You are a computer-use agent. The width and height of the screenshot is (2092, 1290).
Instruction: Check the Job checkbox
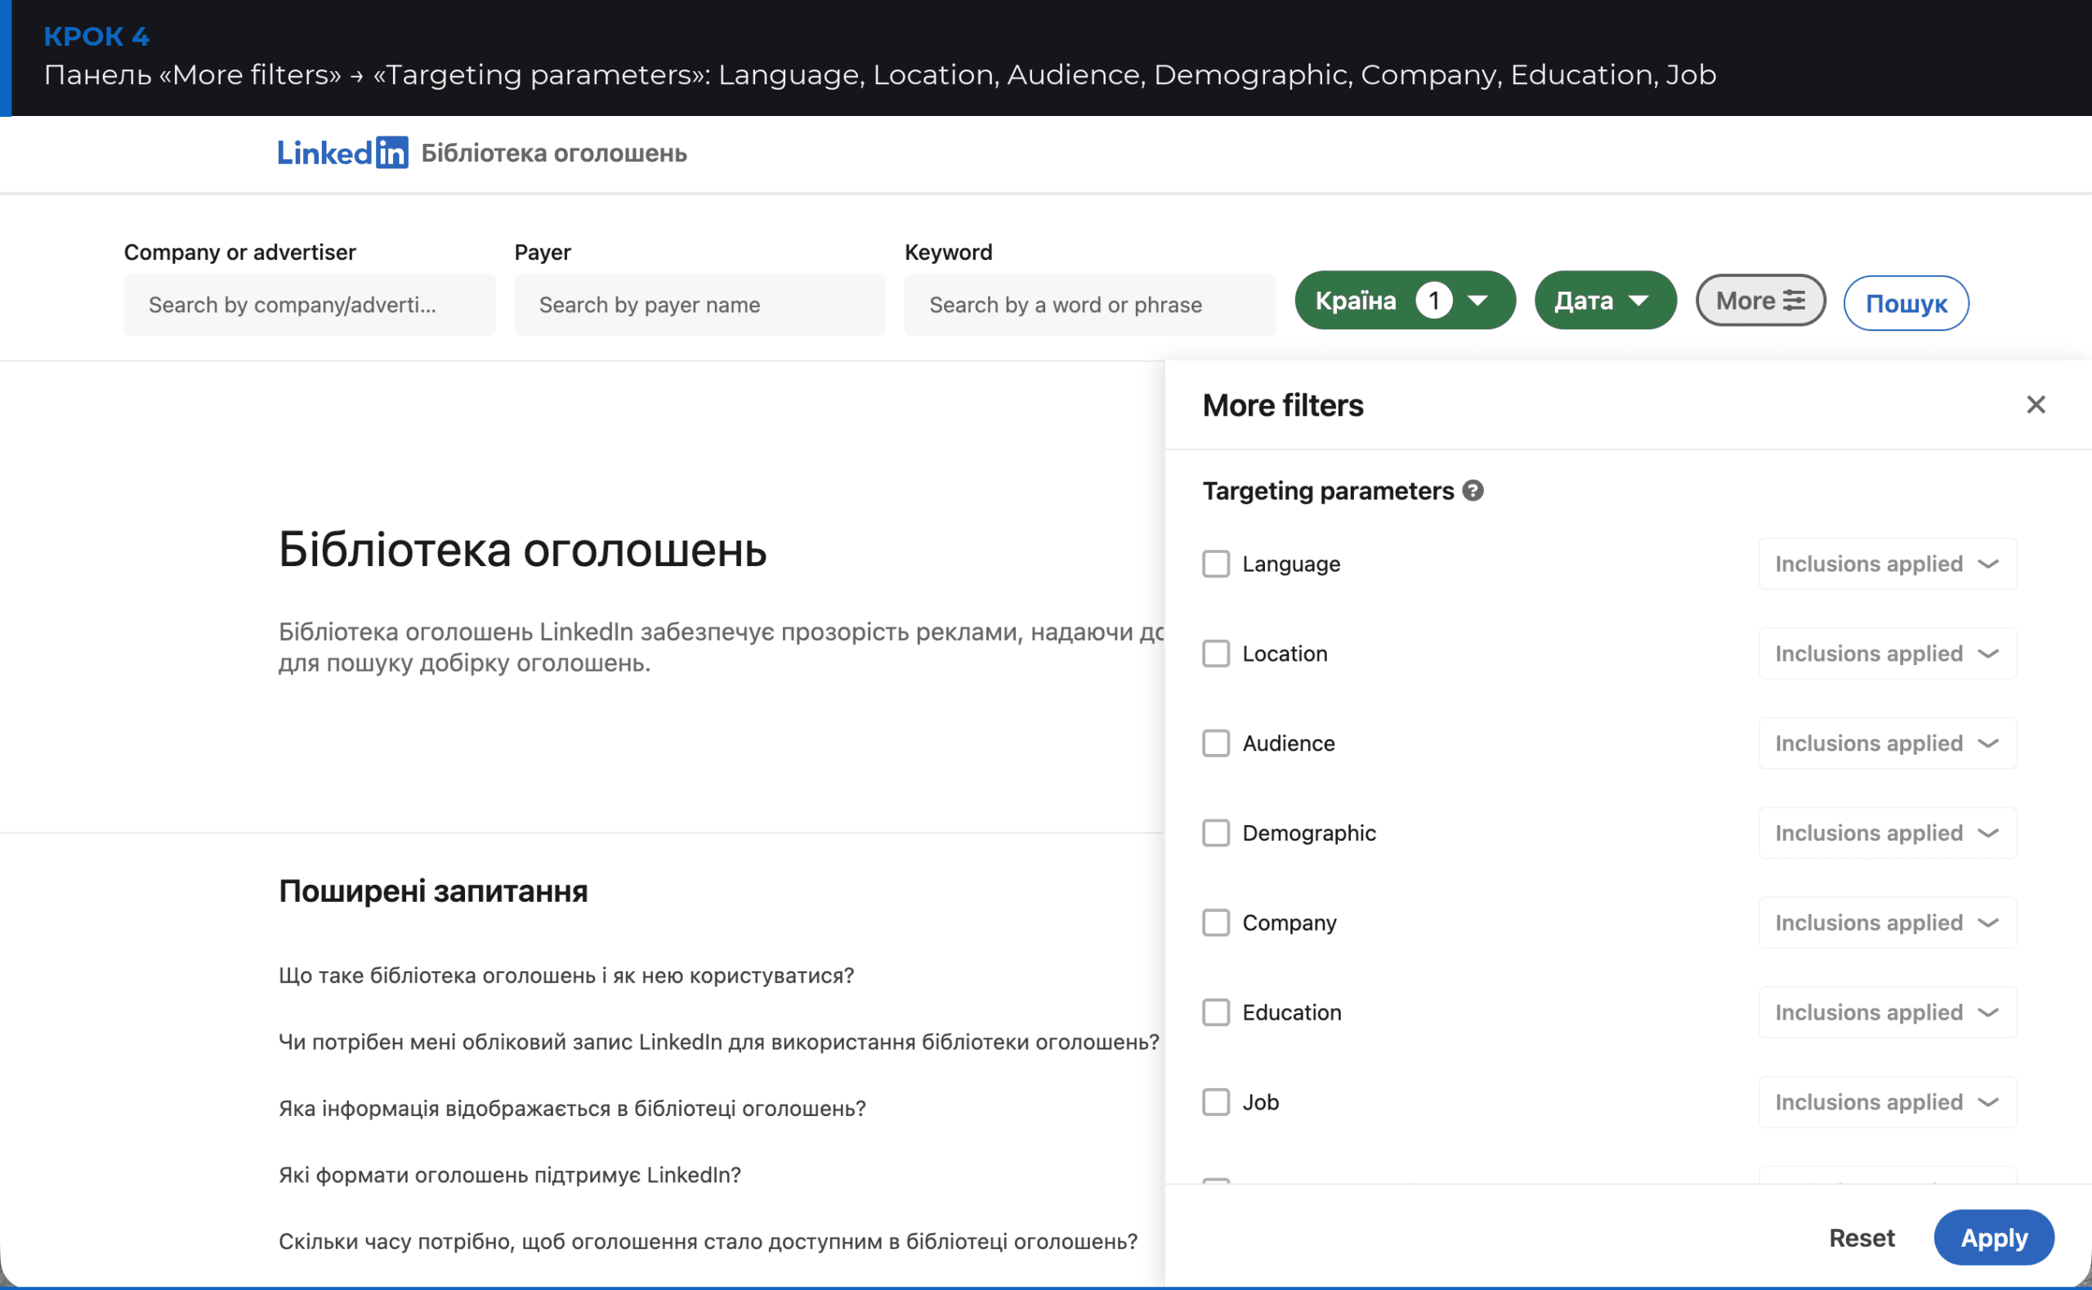click(1216, 1102)
